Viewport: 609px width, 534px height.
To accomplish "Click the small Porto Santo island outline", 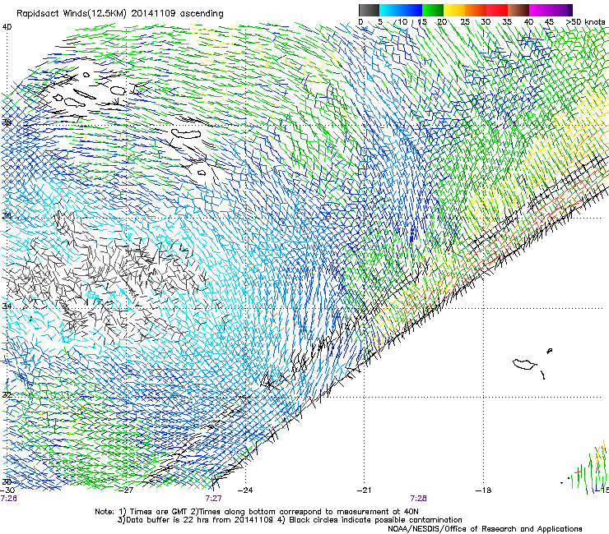I will (x=549, y=351).
